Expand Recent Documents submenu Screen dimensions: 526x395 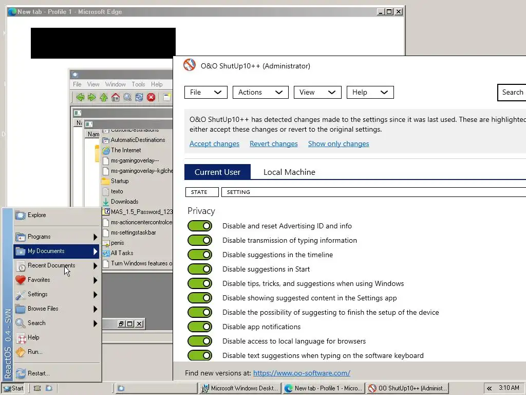click(x=57, y=266)
